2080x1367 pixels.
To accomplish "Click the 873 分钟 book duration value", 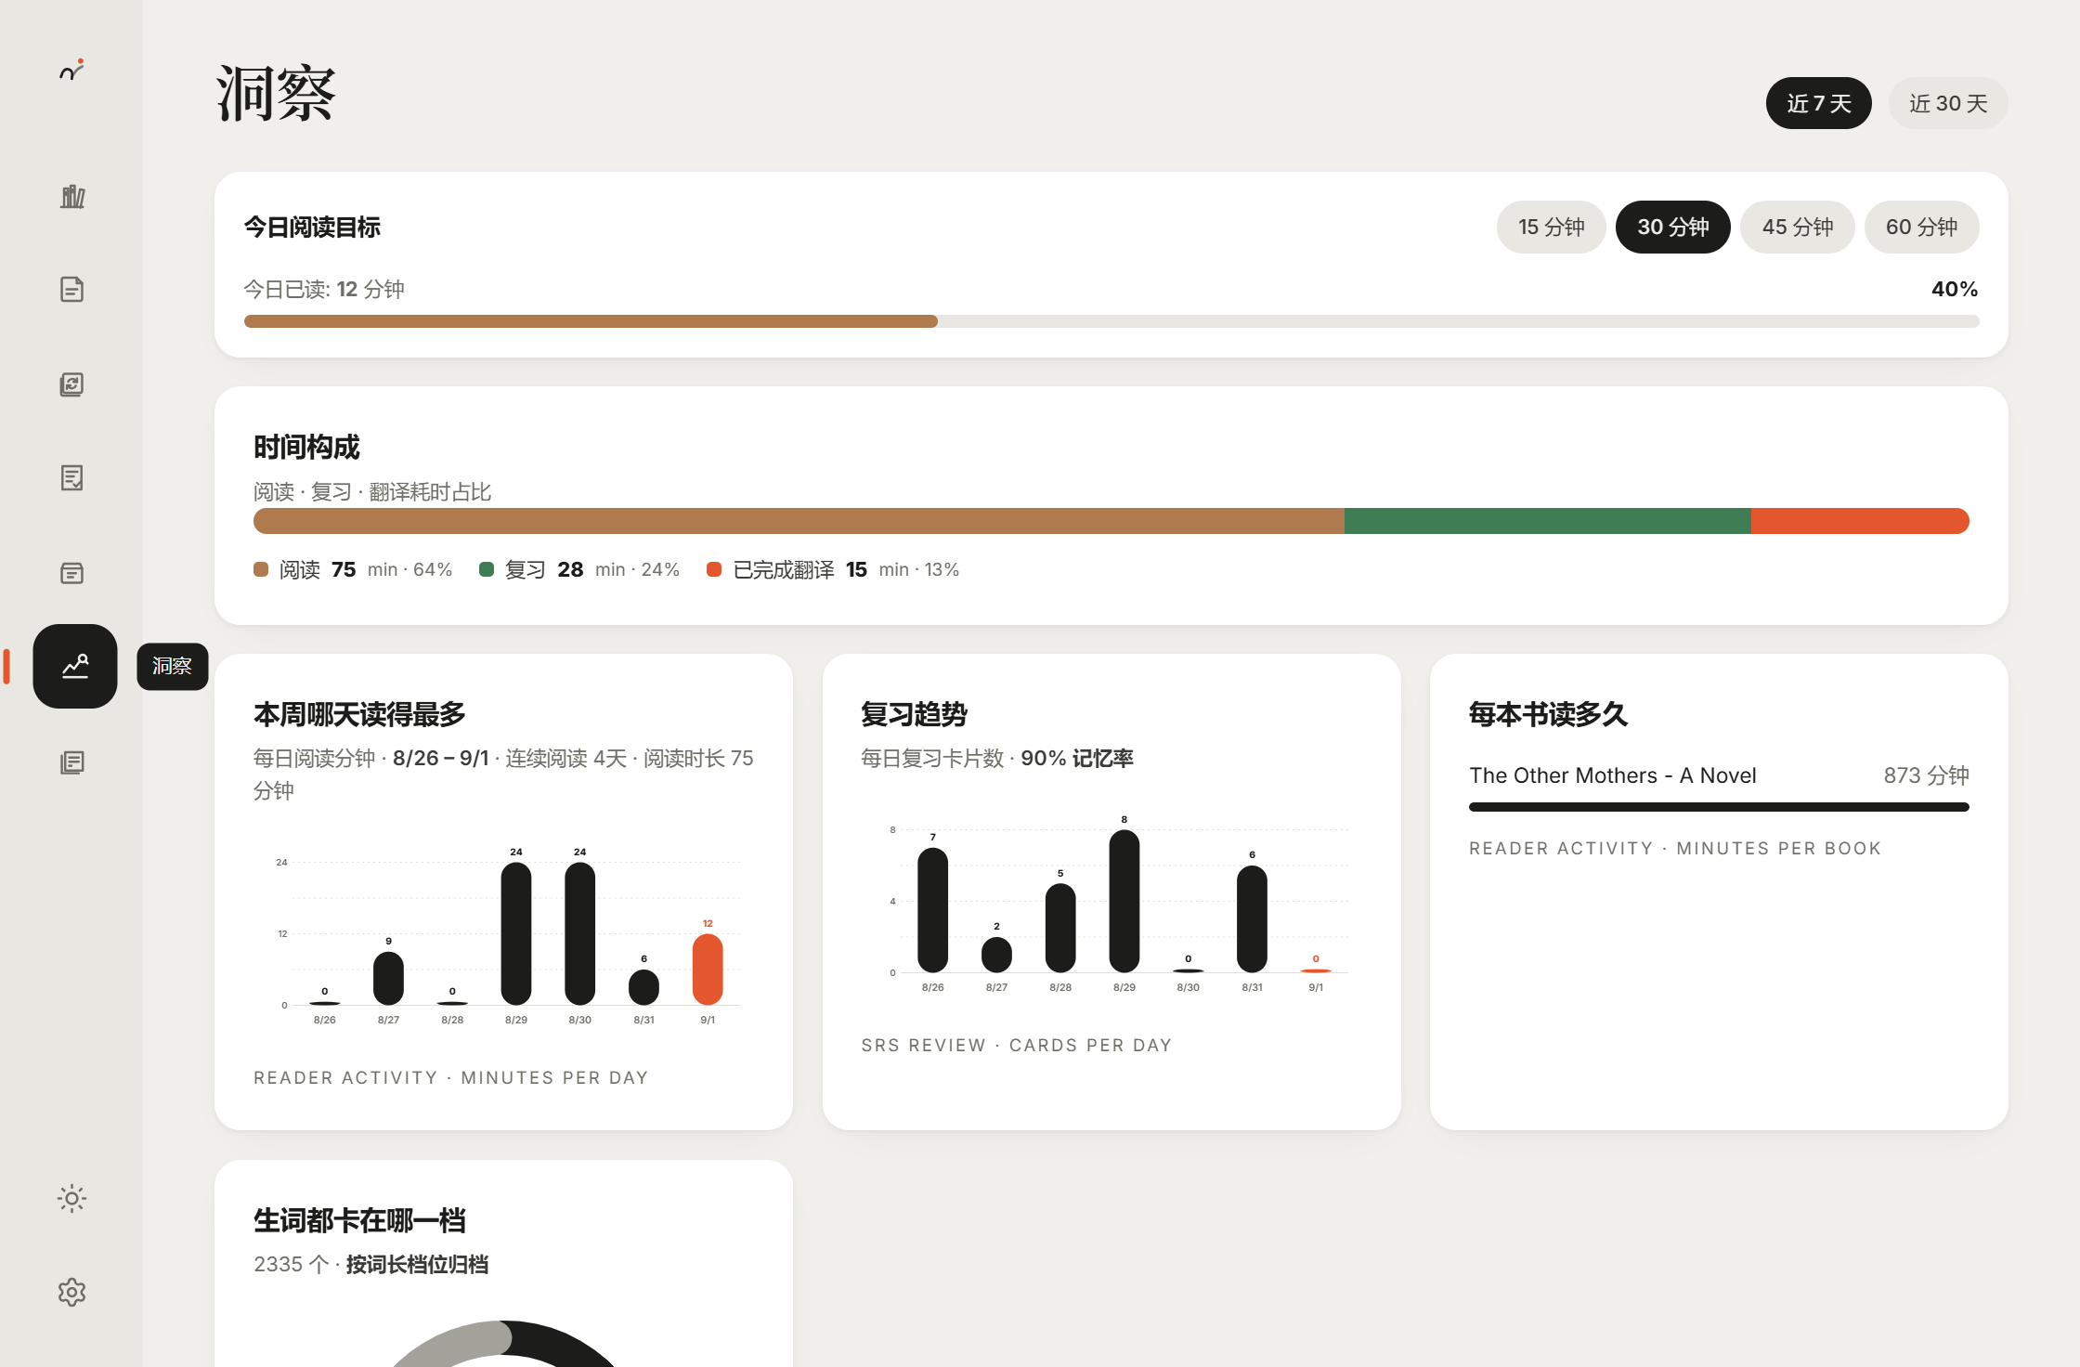I will point(1926,775).
